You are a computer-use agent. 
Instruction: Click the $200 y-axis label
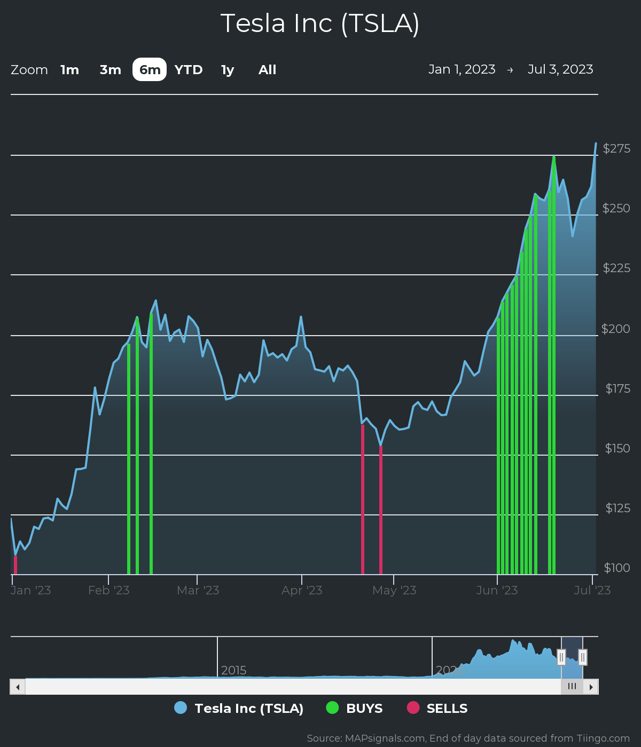(616, 329)
